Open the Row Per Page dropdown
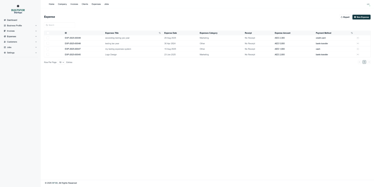Viewport: 374px width, 187px height. (x=61, y=62)
